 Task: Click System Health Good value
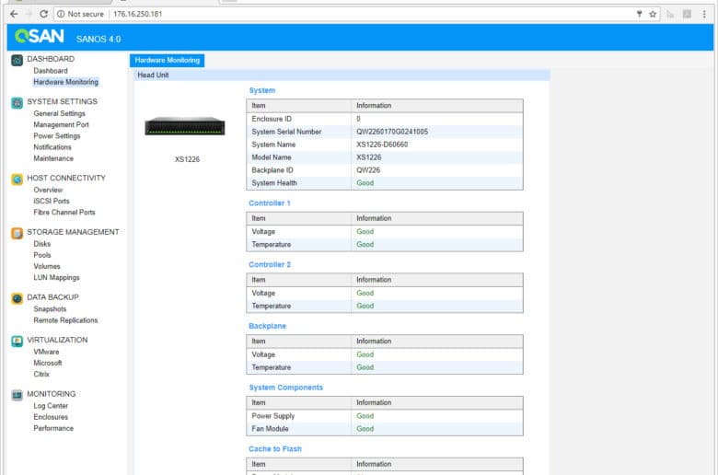click(365, 183)
